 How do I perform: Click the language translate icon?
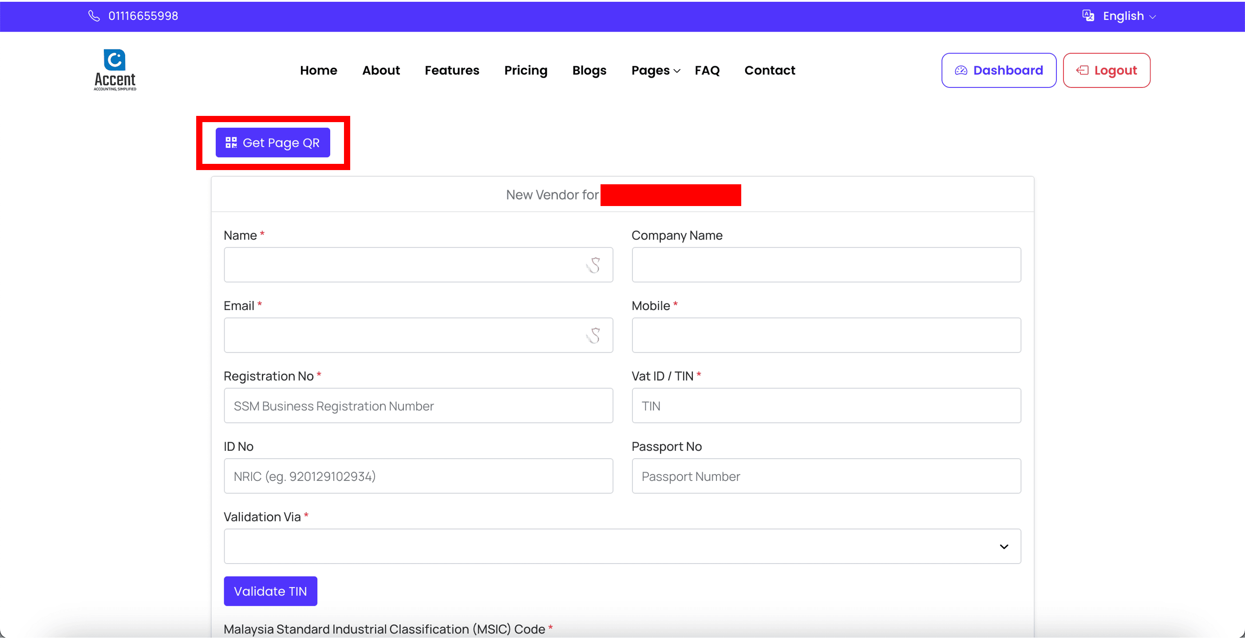(1088, 16)
